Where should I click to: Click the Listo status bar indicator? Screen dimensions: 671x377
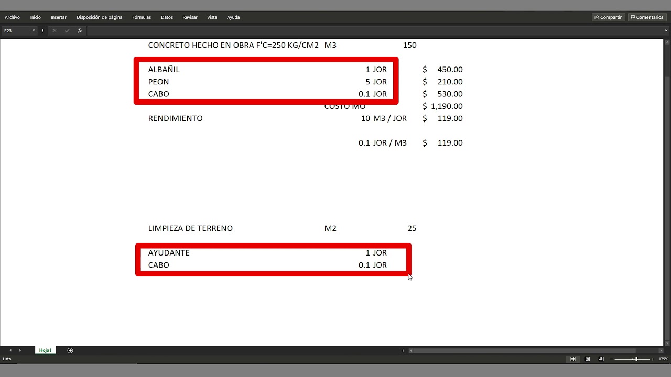pos(7,359)
